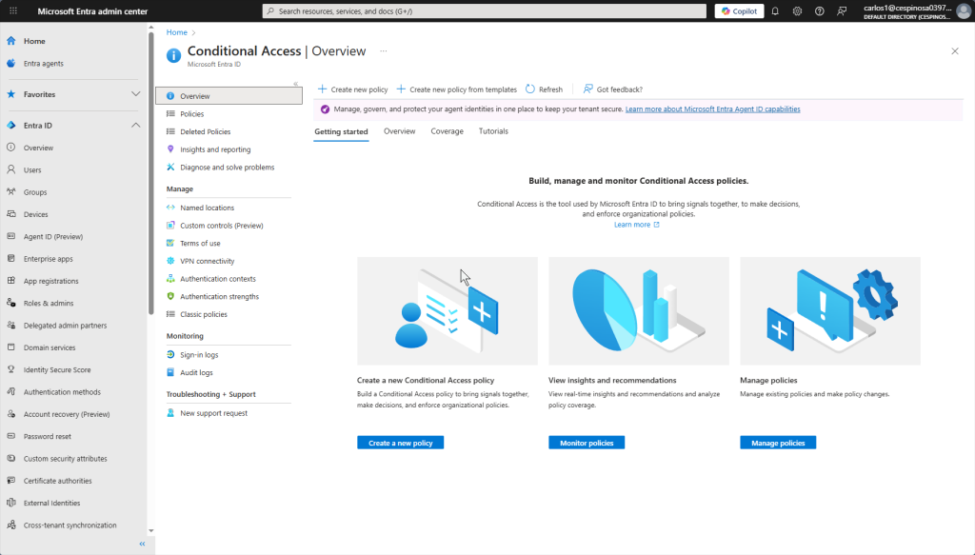
Task: Click the Create a new policy button
Action: tap(400, 443)
